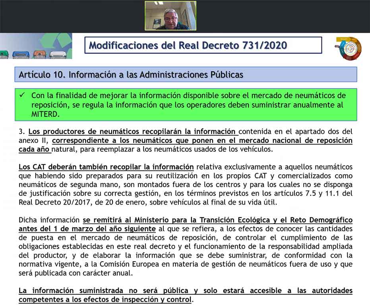Screen dimensions: 370x305
Task: Click the slide title 'Modificaciones del Real Decreto 731/2020'
Action: click(188, 45)
